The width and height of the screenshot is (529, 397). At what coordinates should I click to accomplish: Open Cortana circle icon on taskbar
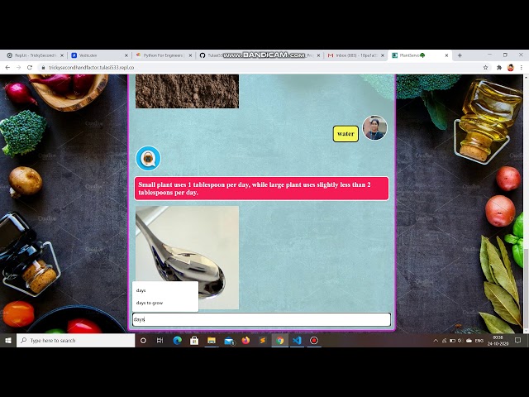pyautogui.click(x=143, y=340)
